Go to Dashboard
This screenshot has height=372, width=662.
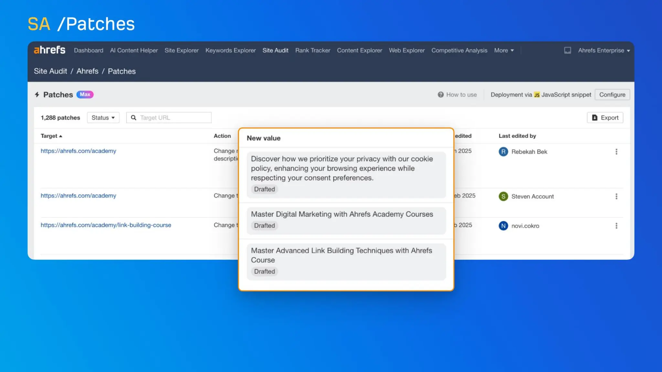89,50
